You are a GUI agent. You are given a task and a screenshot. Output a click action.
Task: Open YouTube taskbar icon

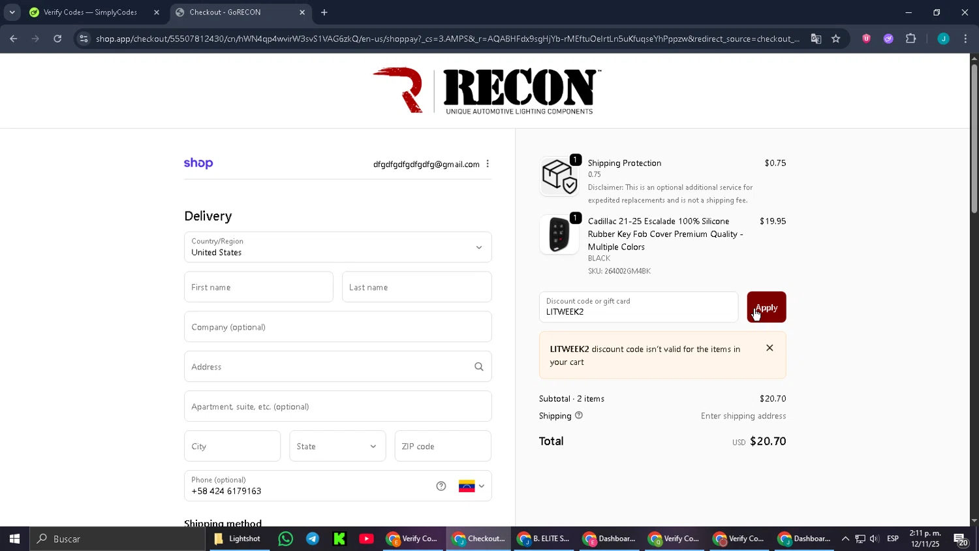point(366,539)
